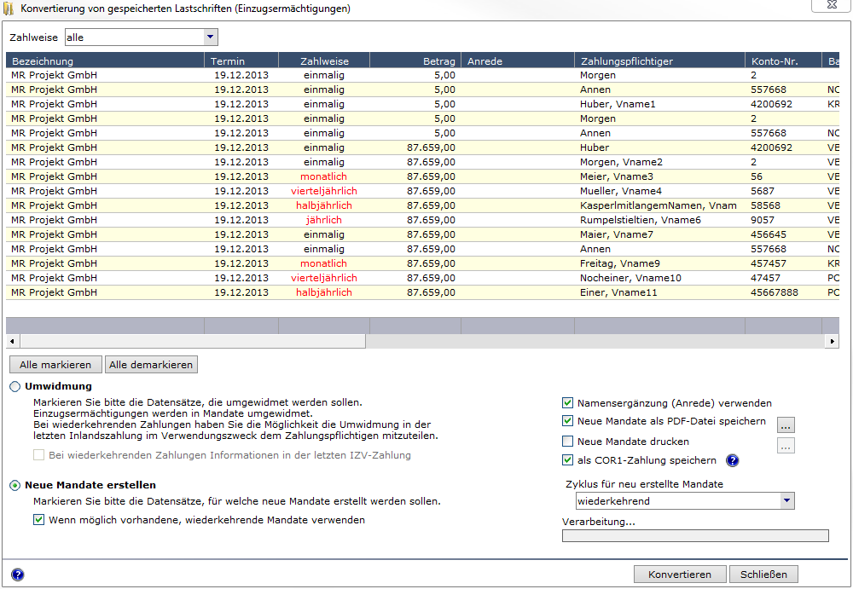The width and height of the screenshot is (853, 589).
Task: Select the row for Huber, Vname1
Action: point(423,104)
